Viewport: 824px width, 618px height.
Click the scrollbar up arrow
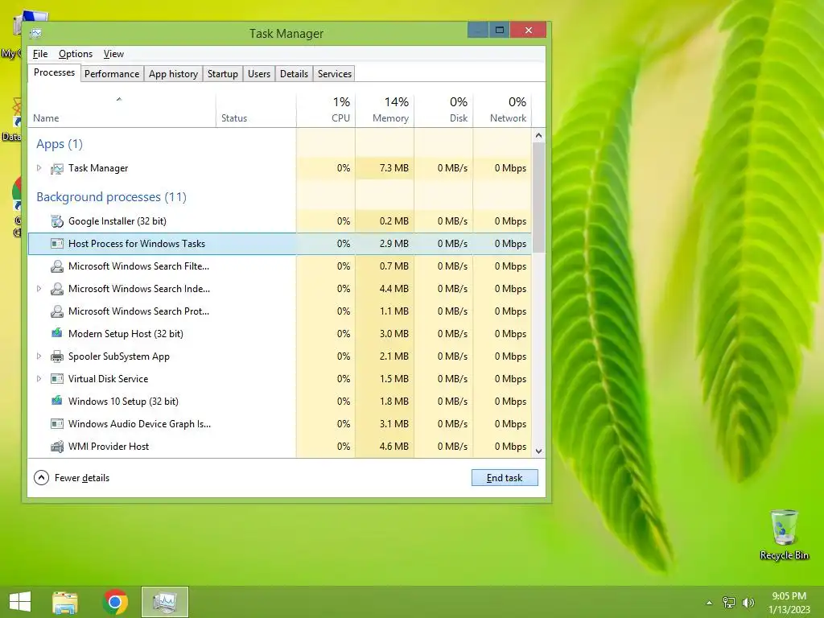click(x=538, y=135)
